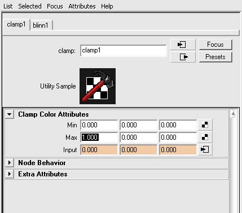Click the first Min value field

pyautogui.click(x=99, y=125)
